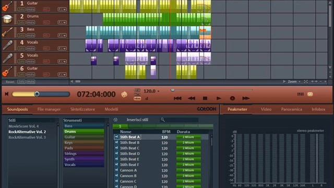Open the Infobox tab
Viewport: 334px width, 188px height.
[318, 109]
